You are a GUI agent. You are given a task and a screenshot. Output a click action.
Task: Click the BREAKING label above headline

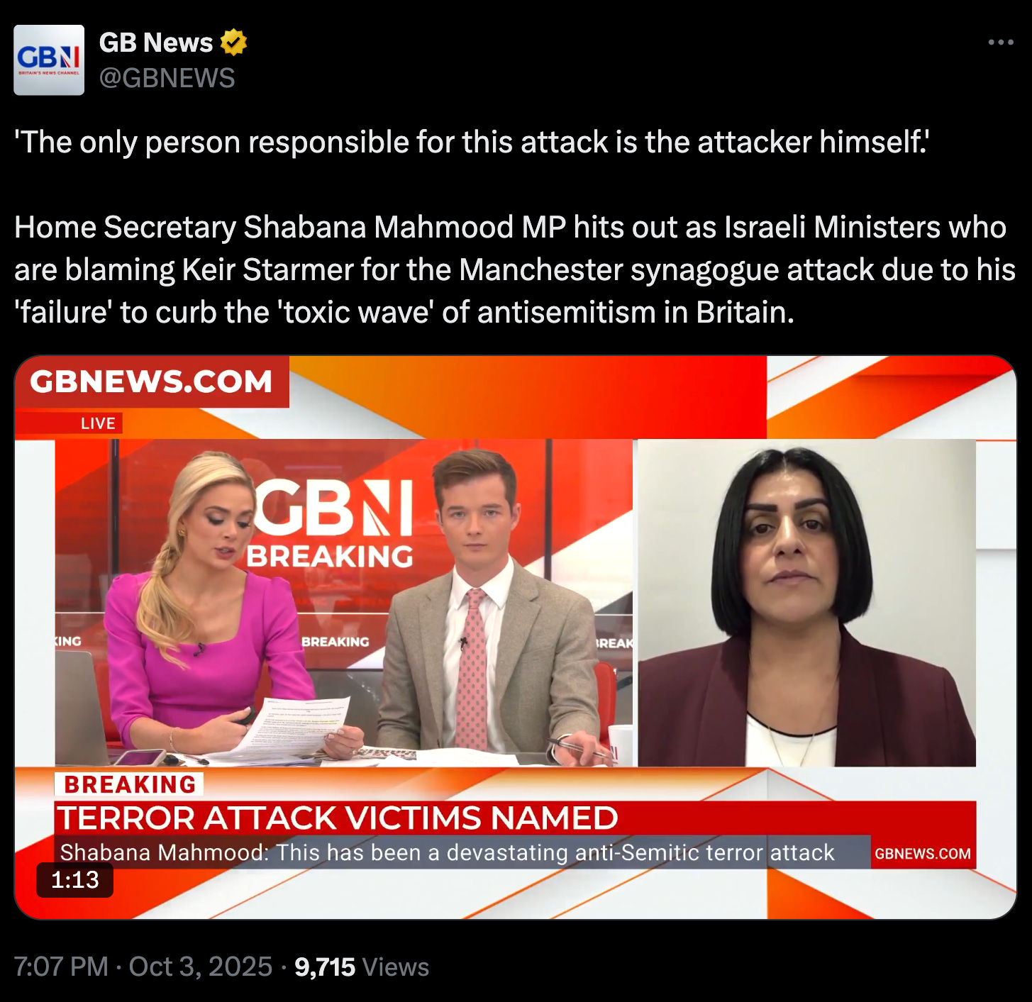click(x=130, y=784)
